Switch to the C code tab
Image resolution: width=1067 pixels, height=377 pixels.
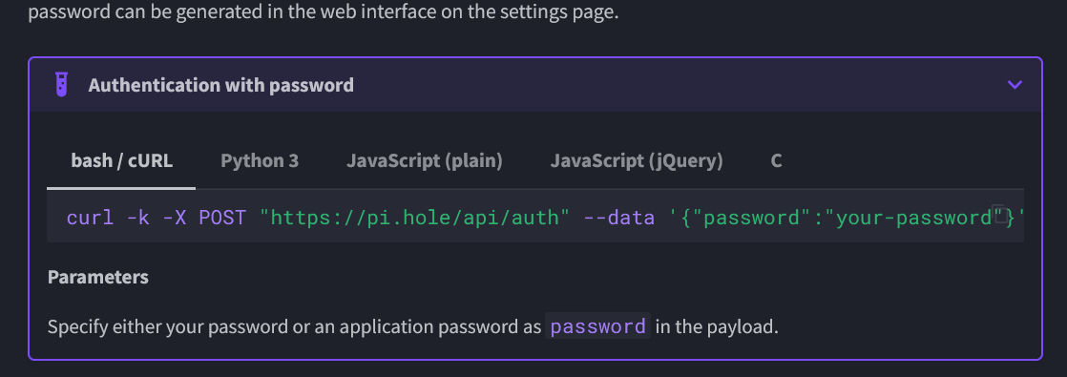(776, 160)
